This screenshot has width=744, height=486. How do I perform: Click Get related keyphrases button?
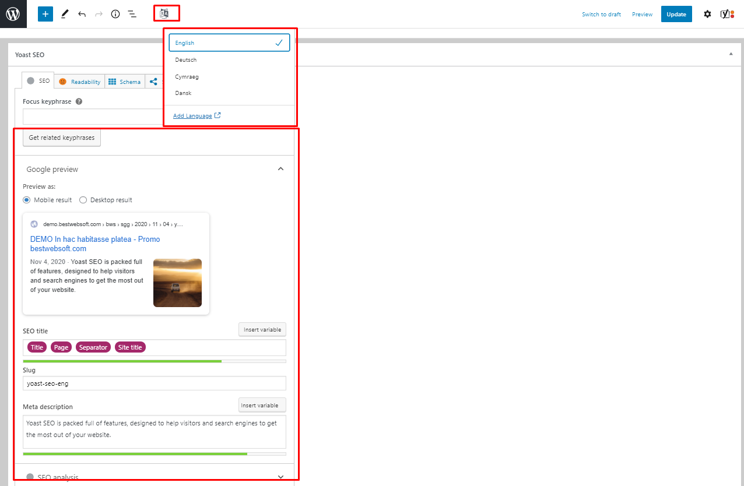pyautogui.click(x=62, y=138)
